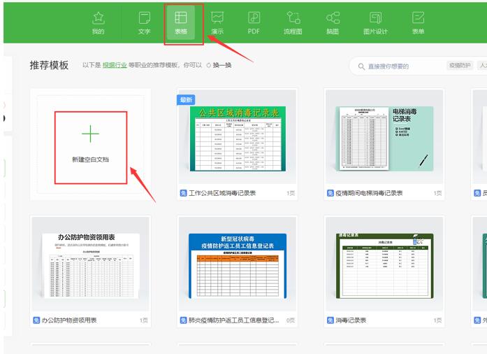This screenshot has width=487, height=354.
Task: Switch to the 表格 spreadsheet tab
Action: (x=181, y=22)
